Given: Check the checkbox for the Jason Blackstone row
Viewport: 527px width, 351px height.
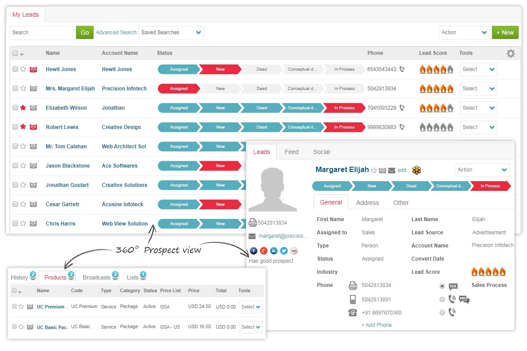Looking at the screenshot, I should point(15,166).
